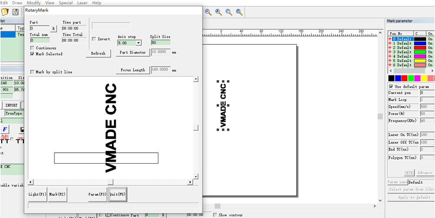
Task: Uncheck the Mark Selected checkbox
Action: [x=33, y=54]
